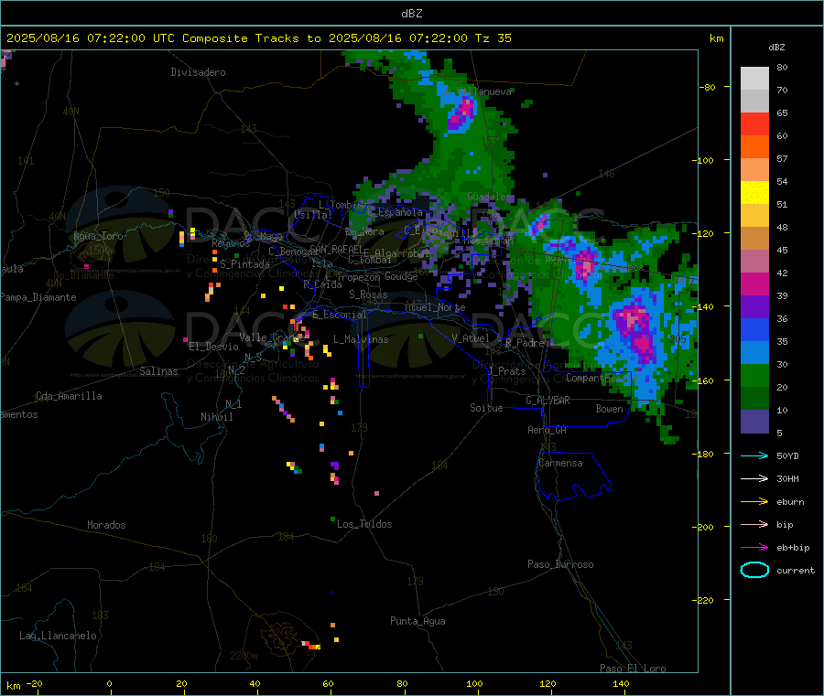Click the '60' tick on the bottom axis
The width and height of the screenshot is (824, 696).
click(328, 683)
